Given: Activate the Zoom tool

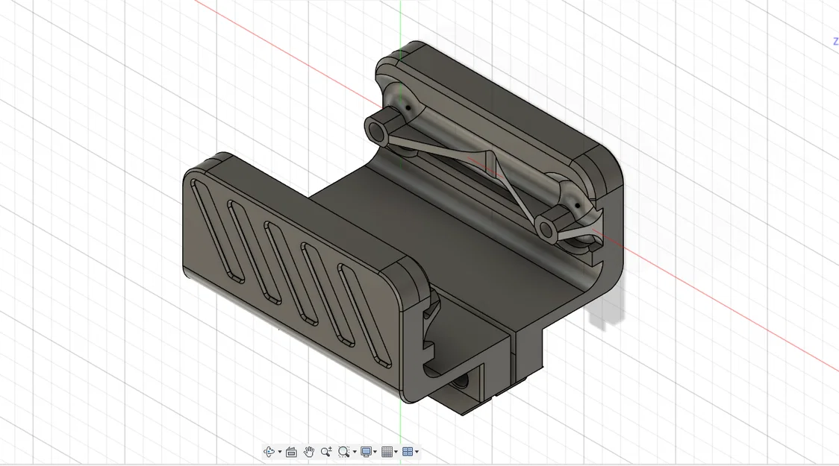Looking at the screenshot, I should pos(325,451).
